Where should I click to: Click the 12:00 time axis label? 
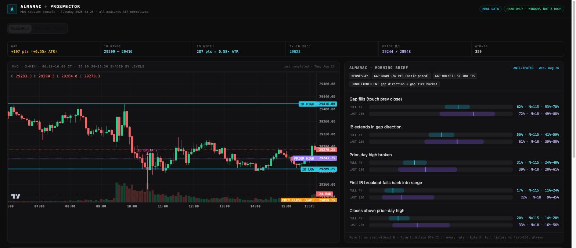tap(194, 207)
